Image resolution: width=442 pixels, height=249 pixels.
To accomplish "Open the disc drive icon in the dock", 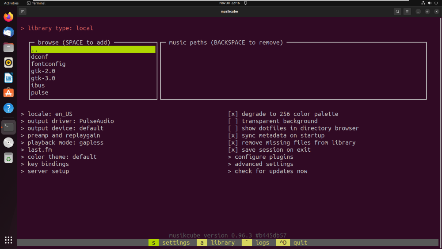I will 8,142.
